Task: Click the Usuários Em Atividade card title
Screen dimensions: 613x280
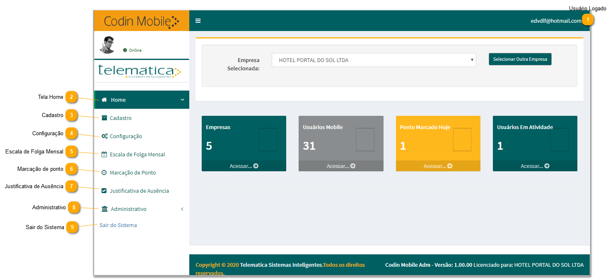Action: (x=525, y=127)
